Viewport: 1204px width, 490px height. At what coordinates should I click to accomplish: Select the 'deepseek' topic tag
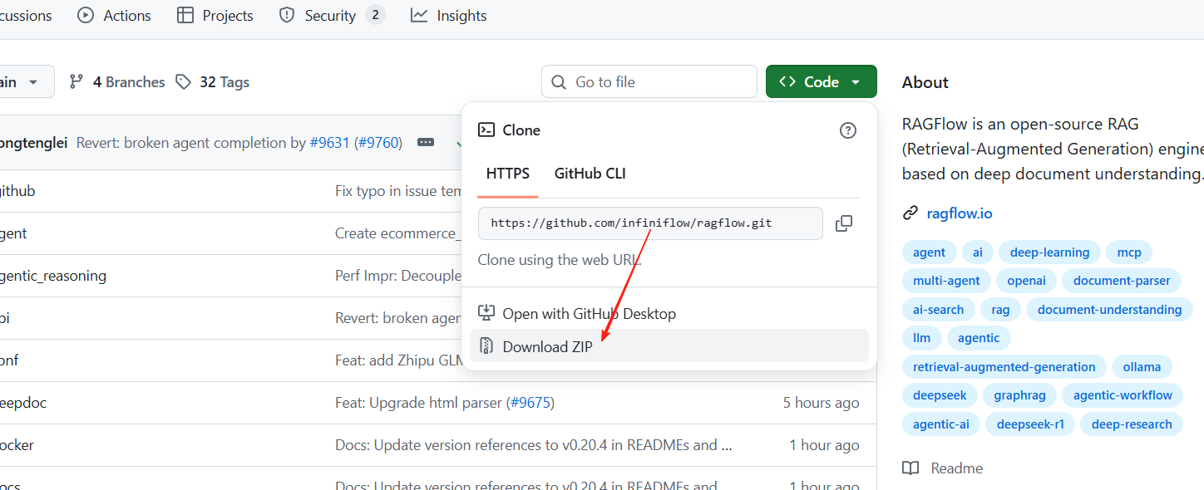click(940, 395)
